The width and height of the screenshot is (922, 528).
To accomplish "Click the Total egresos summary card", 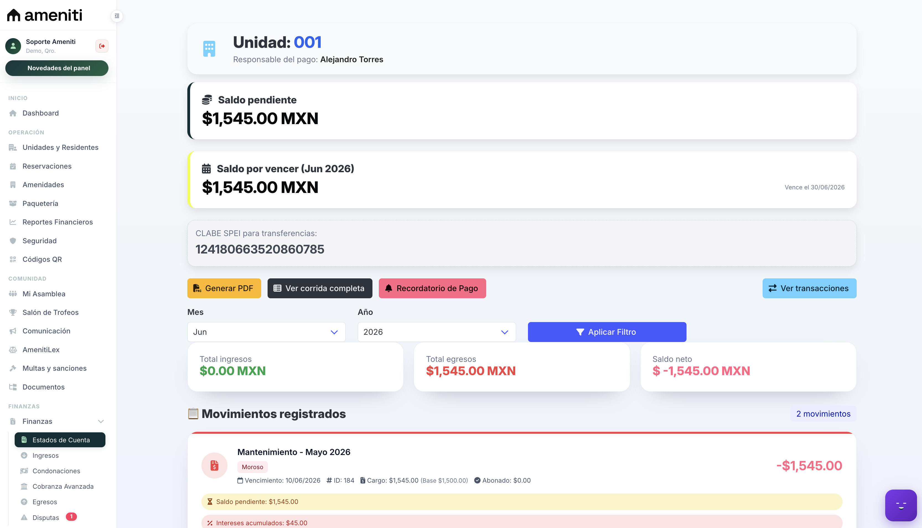I will coord(522,367).
